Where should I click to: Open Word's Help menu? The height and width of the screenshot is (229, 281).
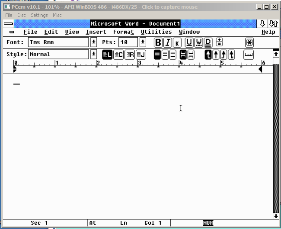pyautogui.click(x=268, y=32)
